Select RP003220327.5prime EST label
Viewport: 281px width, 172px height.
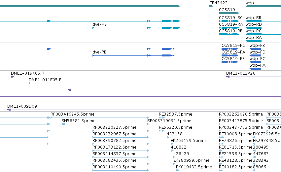(114, 127)
